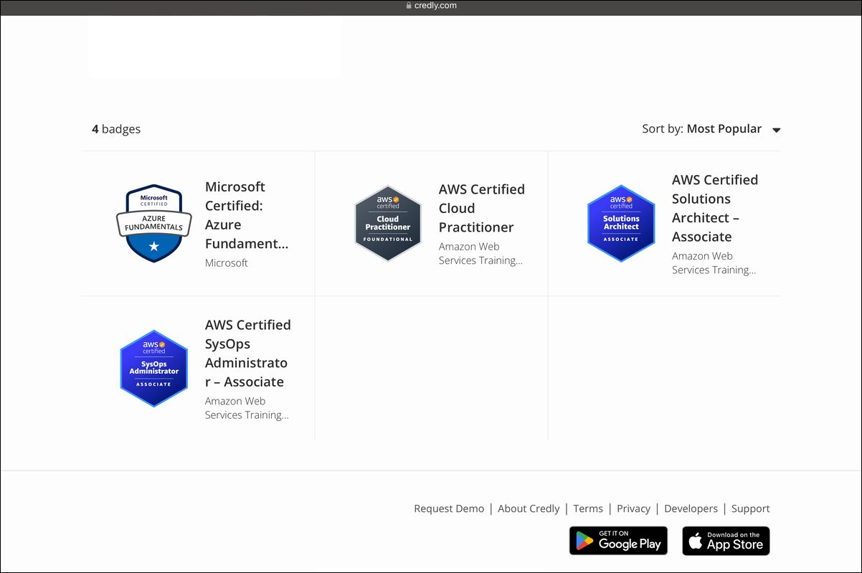Click the Get it on Google Play button
The height and width of the screenshot is (573, 862).
click(618, 541)
